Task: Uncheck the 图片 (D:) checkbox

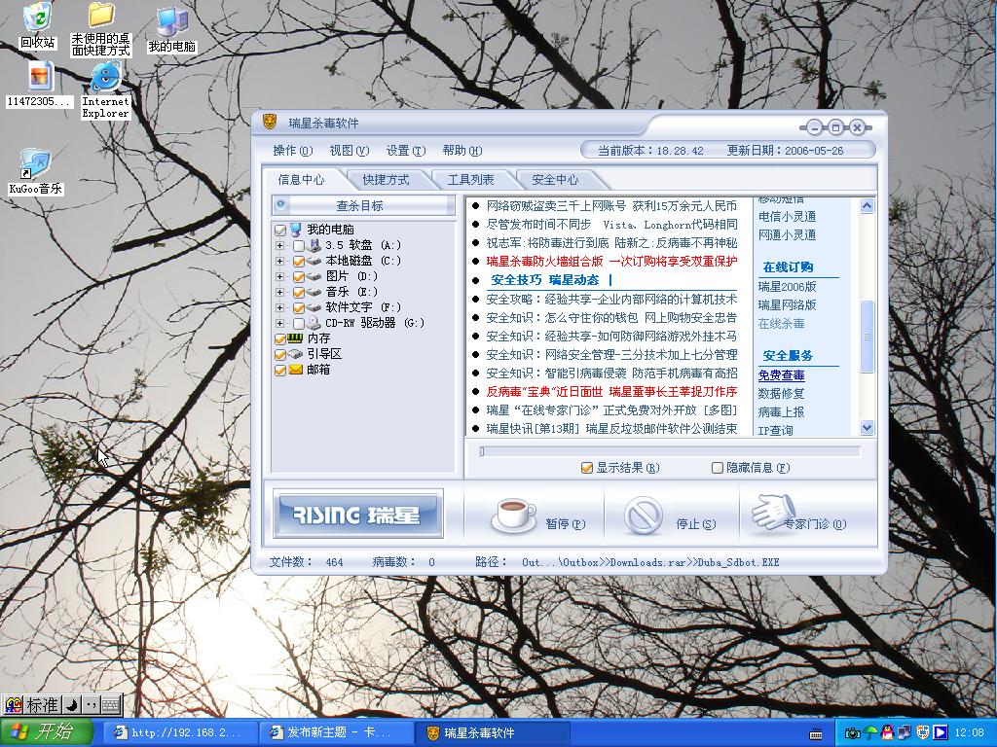Action: pos(298,277)
